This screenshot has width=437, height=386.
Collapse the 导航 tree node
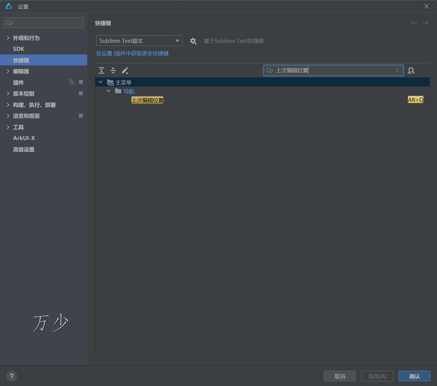[108, 91]
